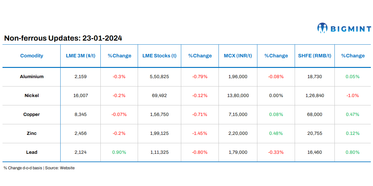This screenshot has height=186, width=373.
Task: Click Copper's SHFE price 68,000
Action: 315,114
